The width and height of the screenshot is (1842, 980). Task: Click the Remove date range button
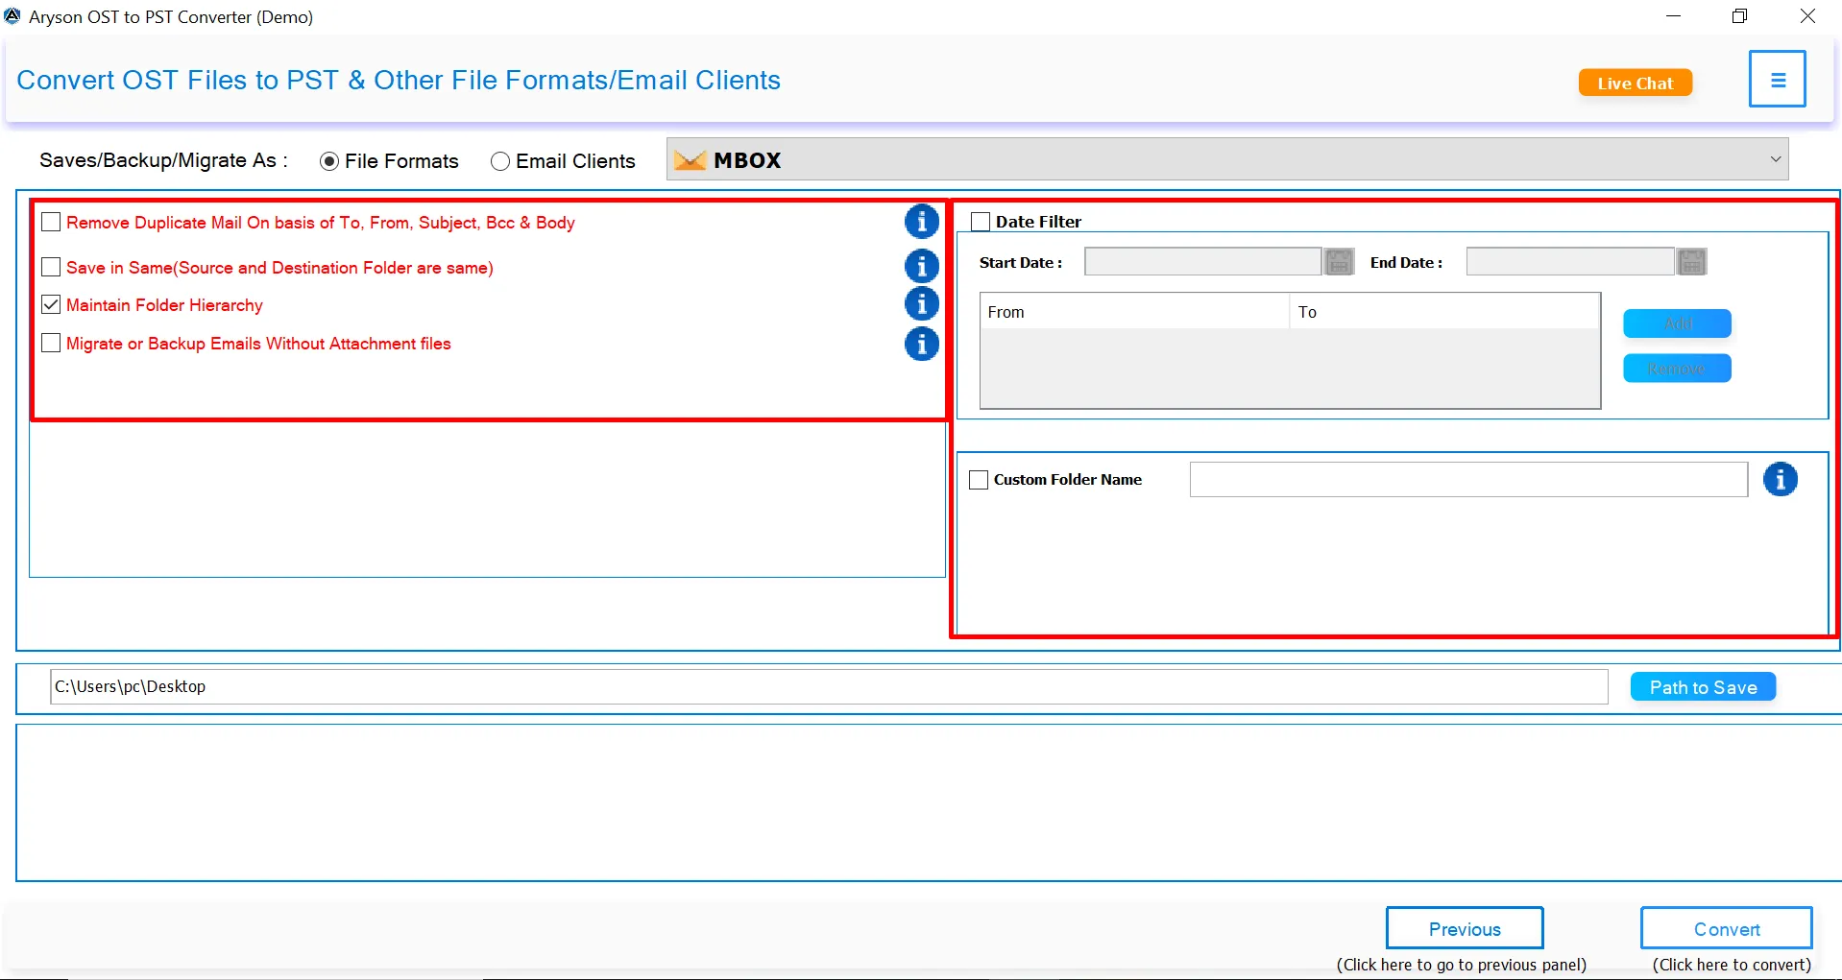tap(1677, 369)
